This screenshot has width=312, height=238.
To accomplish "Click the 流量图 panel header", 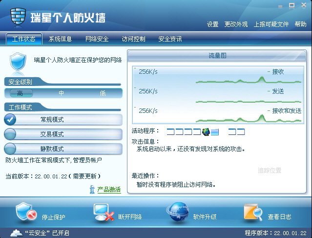I will (217, 55).
